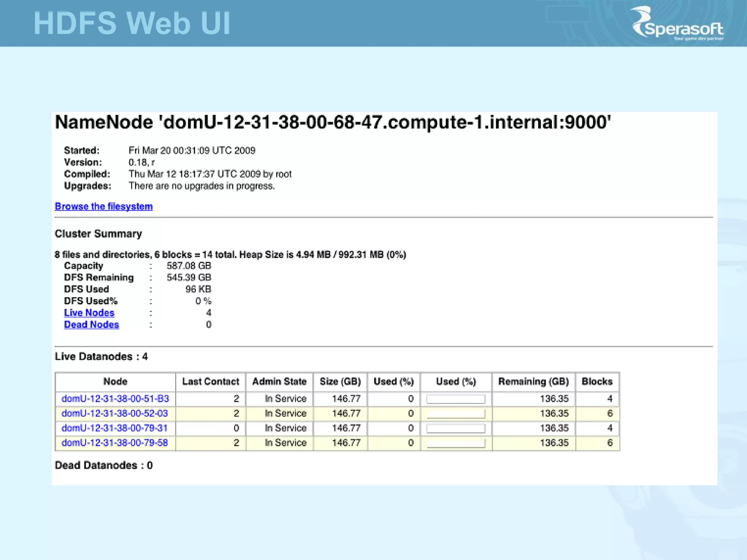
Task: Open datanode domU-12-31-38-00-79-58
Action: [115, 443]
